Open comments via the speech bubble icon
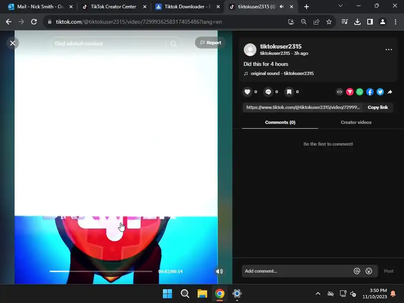This screenshot has height=303, width=404. tap(268, 92)
